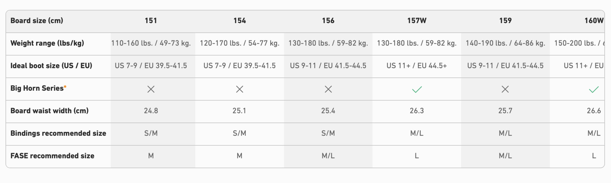Viewport: 611px width, 183px height.
Task: Click the 24.8 waist width value
Action: coord(151,111)
